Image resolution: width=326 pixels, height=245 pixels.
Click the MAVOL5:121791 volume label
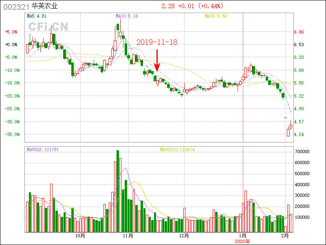point(43,149)
